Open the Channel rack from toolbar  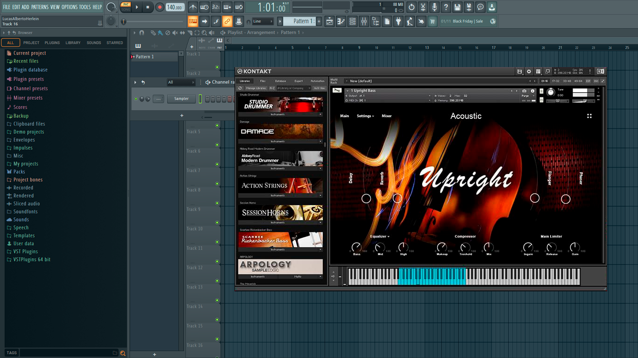tap(352, 21)
